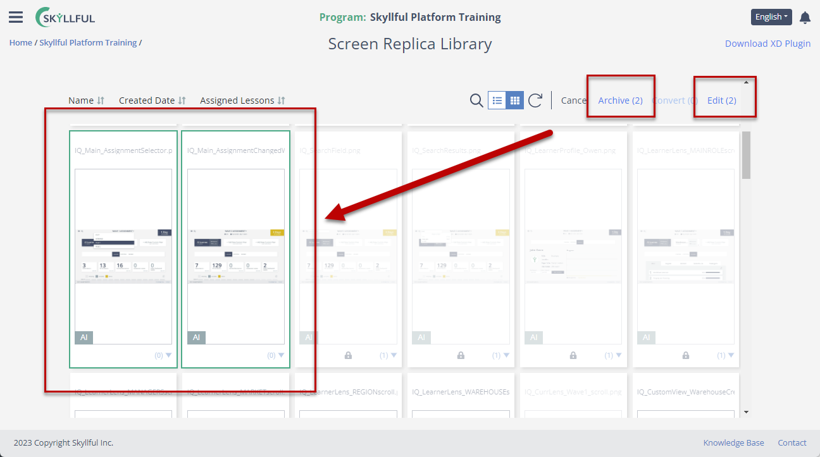Expand the (0) lessons dropdown on IQ_Main_AssignmentChangedV
This screenshot has width=820, height=457.
tap(276, 355)
